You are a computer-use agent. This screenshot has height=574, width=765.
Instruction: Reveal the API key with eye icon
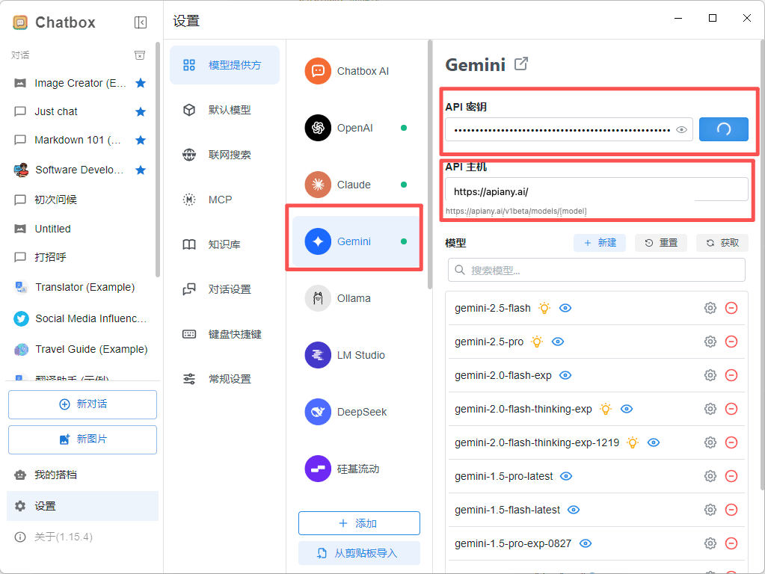pos(681,130)
